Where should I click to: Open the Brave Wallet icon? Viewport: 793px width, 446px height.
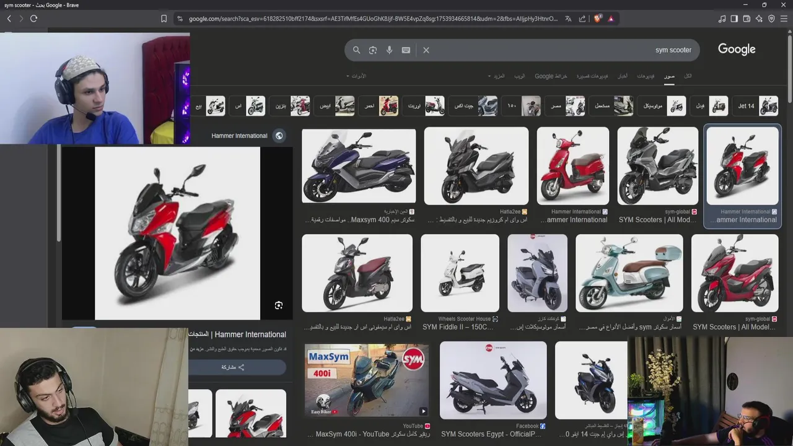(747, 19)
